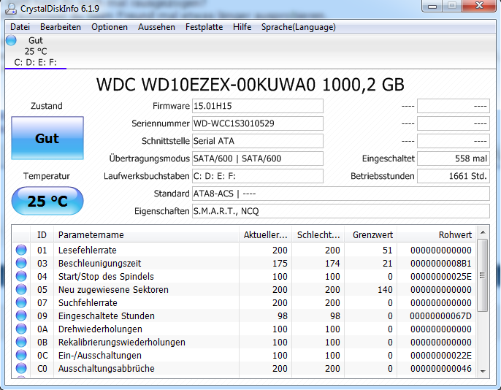Screen dimensions: 501x390
Task: Click the Eingeschaltet 558 mal field
Action: click(x=454, y=158)
